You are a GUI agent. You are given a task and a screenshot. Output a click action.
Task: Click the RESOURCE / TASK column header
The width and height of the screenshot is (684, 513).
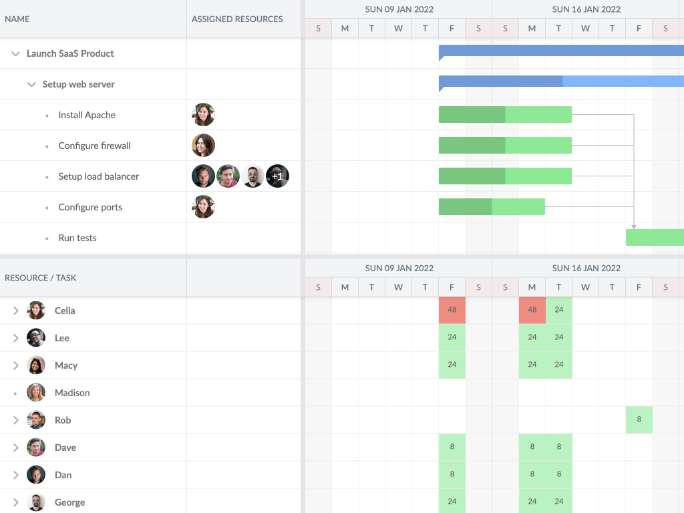click(x=41, y=278)
